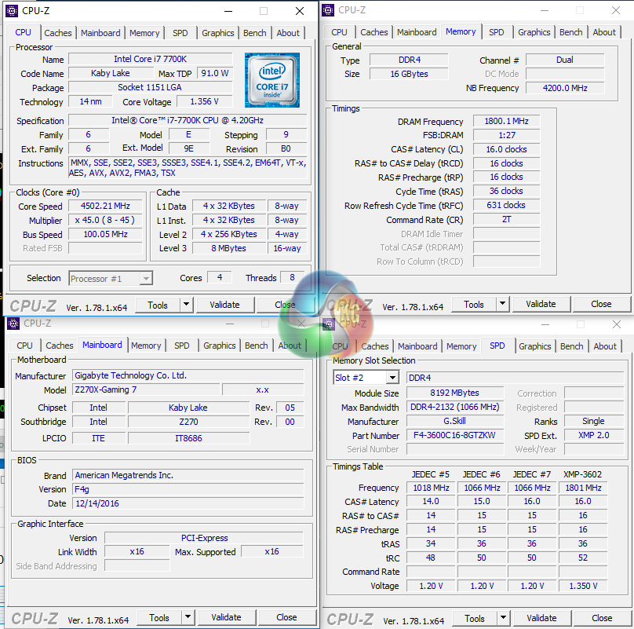The image size is (634, 629).
Task: Switch to the Caches tab in the CPU window
Action: [58, 33]
